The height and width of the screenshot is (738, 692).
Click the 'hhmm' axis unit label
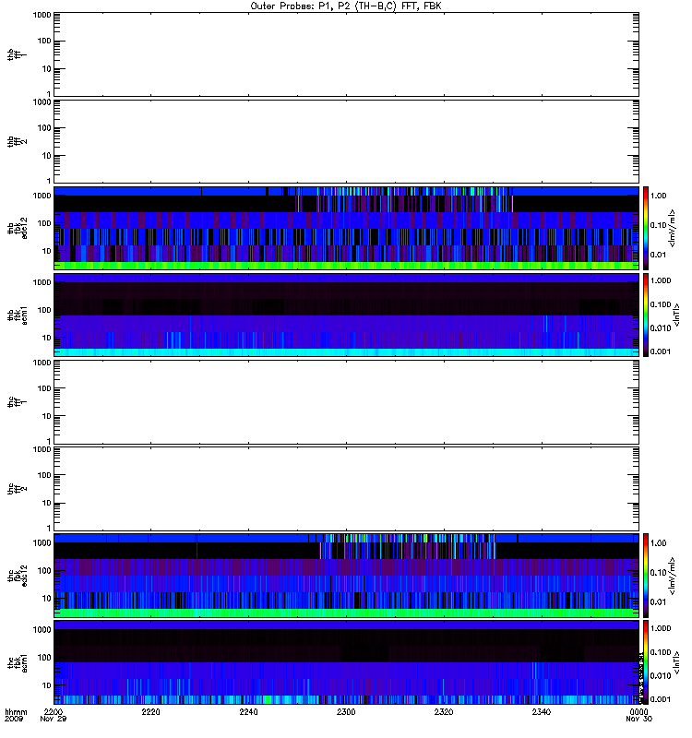[16, 711]
